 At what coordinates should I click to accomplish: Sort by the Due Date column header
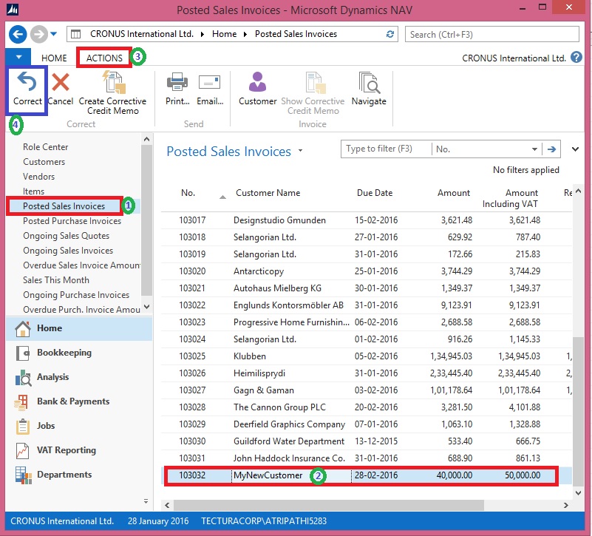click(x=374, y=193)
